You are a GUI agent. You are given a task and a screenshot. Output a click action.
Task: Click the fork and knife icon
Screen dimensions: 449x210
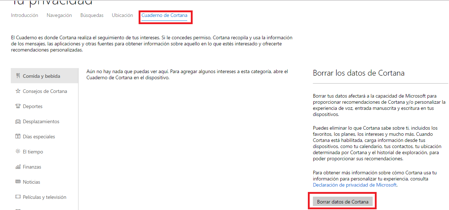click(18, 76)
